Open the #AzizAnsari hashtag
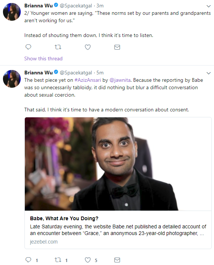 tap(87, 80)
